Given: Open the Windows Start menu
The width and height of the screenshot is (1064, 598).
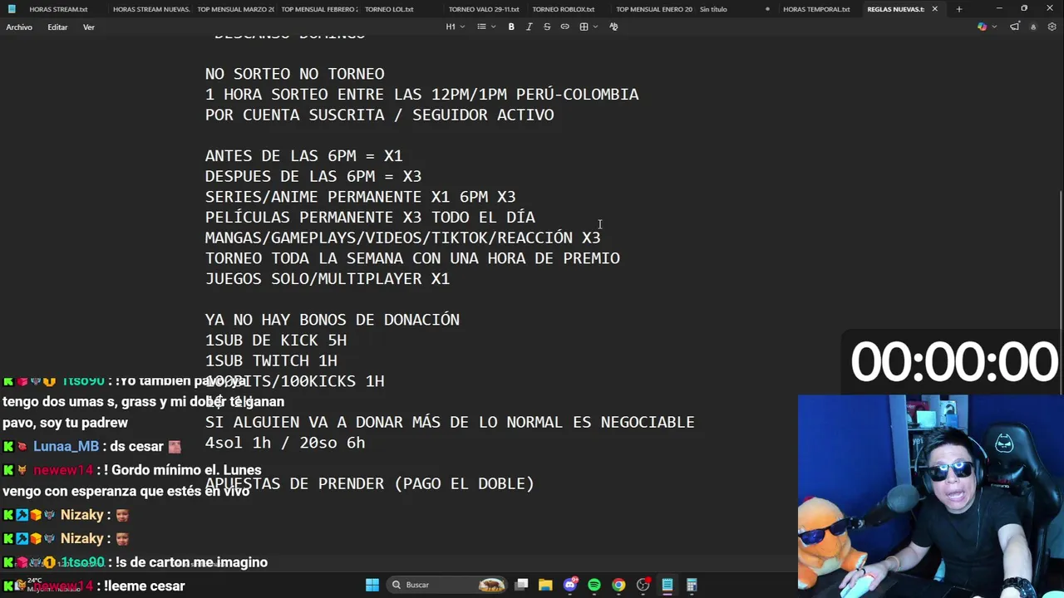Looking at the screenshot, I should click(x=372, y=585).
